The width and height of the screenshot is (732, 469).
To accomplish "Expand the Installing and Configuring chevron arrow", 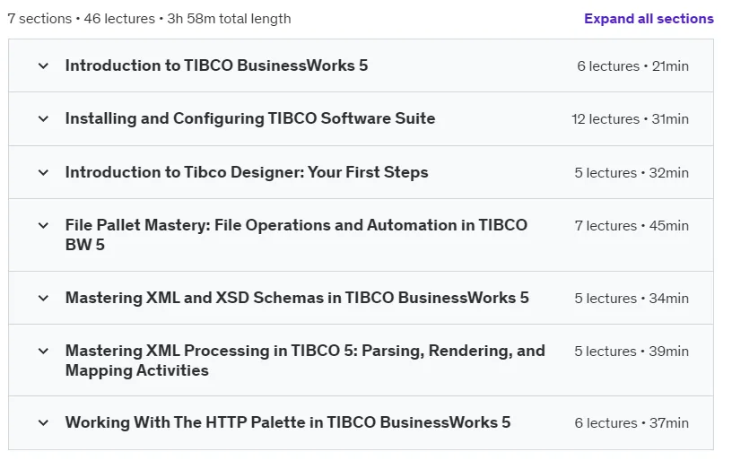I will point(43,119).
